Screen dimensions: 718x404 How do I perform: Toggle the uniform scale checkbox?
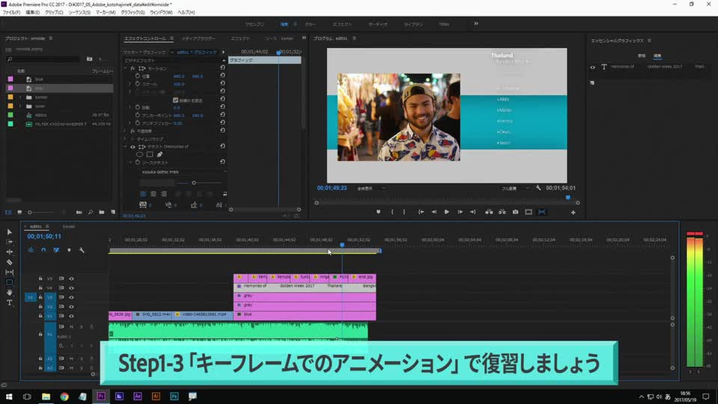[175, 100]
